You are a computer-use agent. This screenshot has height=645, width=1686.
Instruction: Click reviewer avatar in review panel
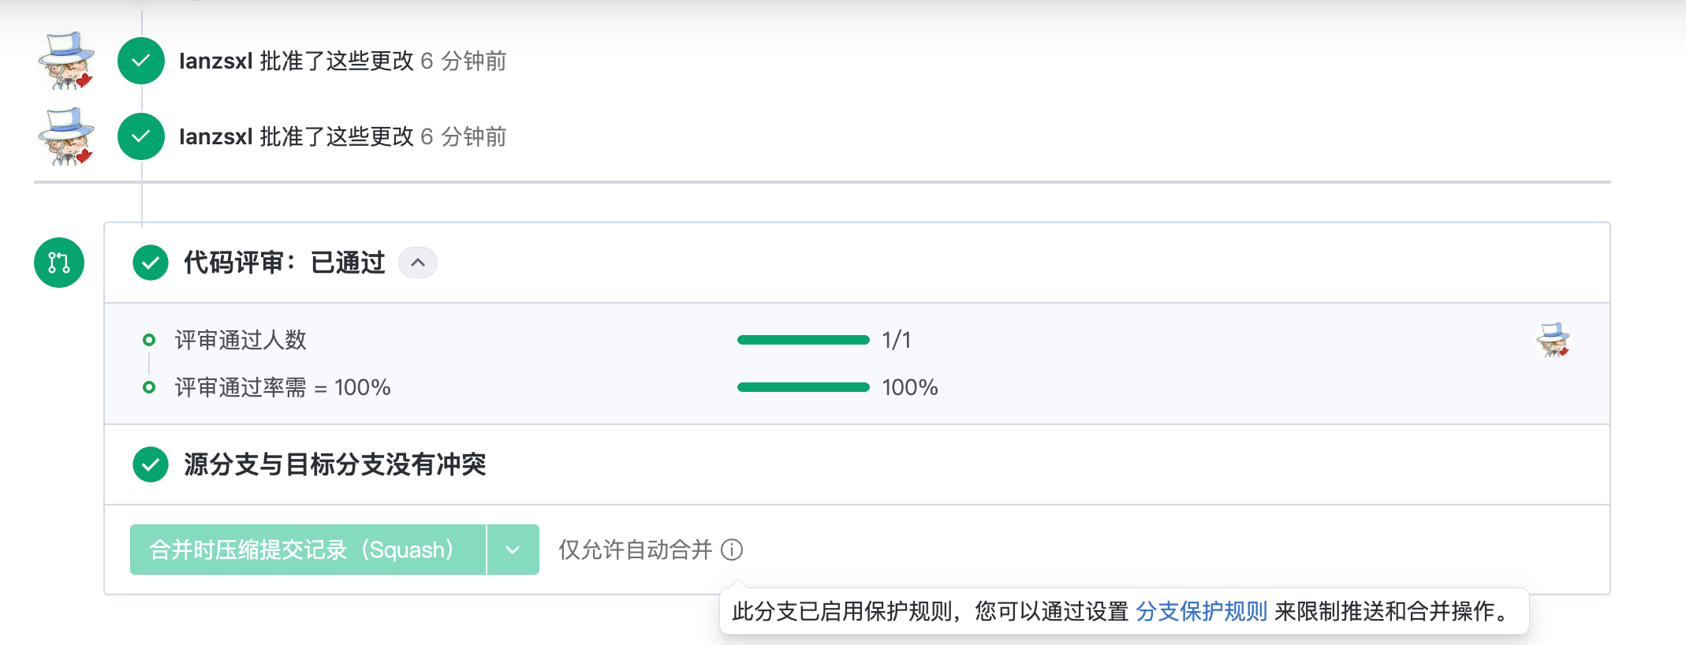(x=1554, y=340)
